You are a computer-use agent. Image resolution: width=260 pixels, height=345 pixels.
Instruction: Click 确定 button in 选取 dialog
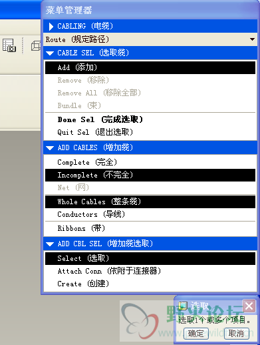tap(196, 334)
